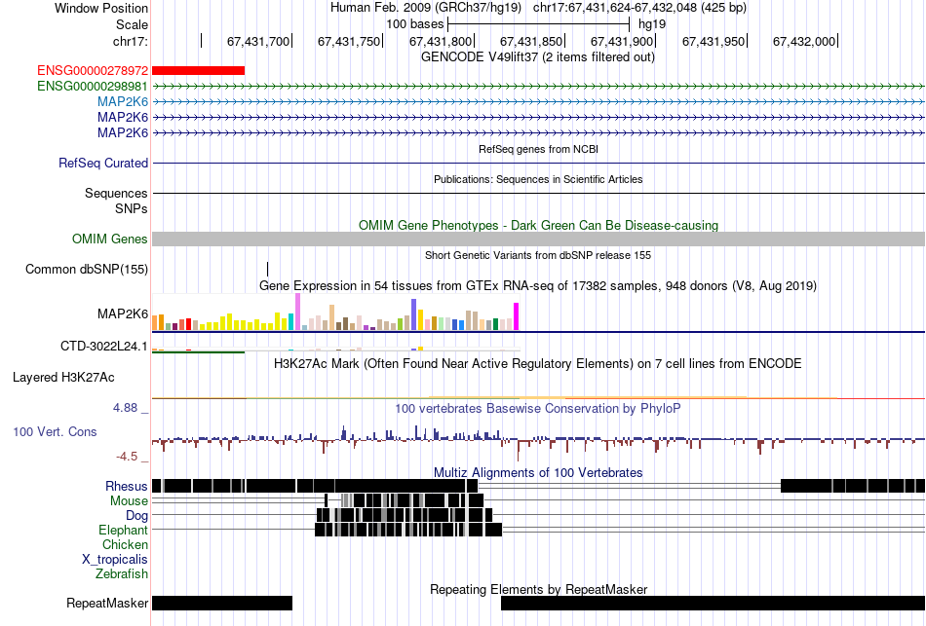Click the H3K27Ac Mark track title
Image resolution: width=926 pixels, height=626 pixels.
click(538, 363)
